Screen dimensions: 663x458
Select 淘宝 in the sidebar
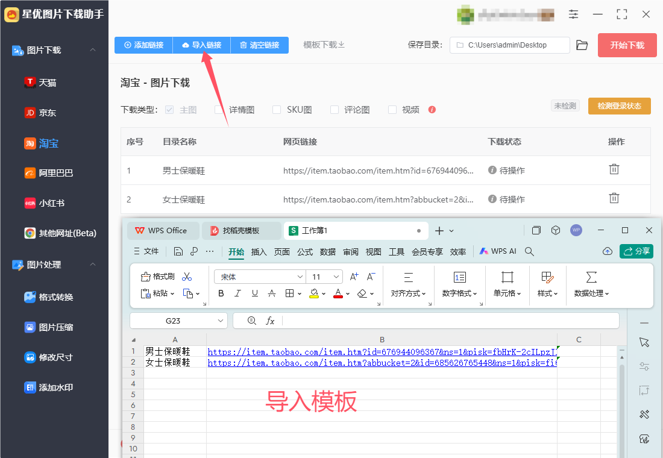pyautogui.click(x=41, y=143)
